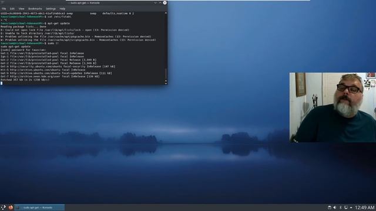Click the 'Get:7' archive.neon.kde.org line
The image size is (376, 211).
tap(50, 76)
